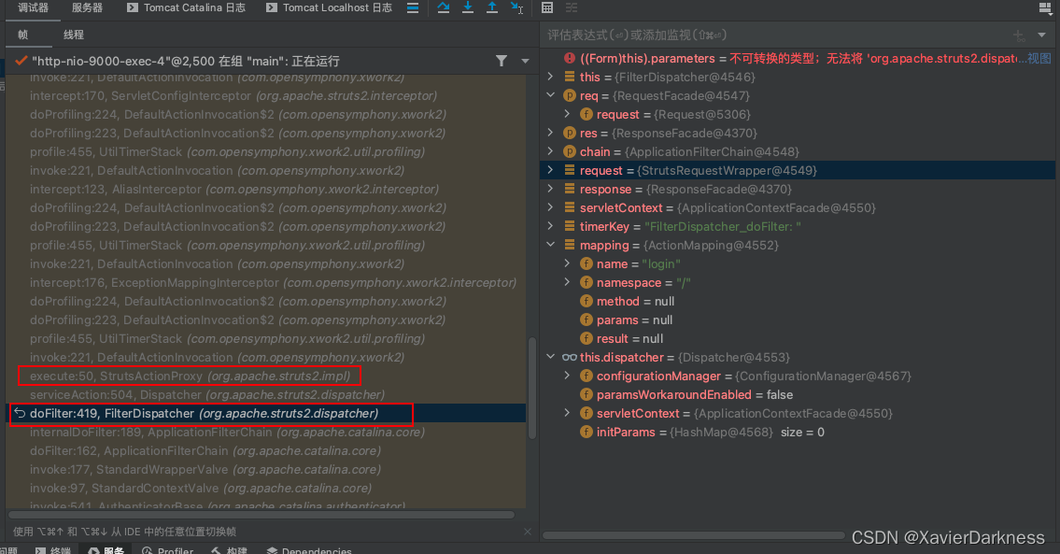Screen dimensions: 1060x554
Task: Click the frames list horizontal scrollbar
Action: click(261, 515)
